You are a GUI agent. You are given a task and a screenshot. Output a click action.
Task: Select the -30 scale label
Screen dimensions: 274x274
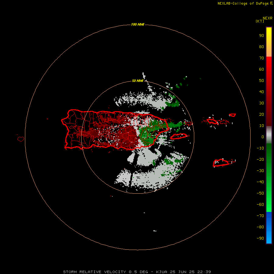click(260, 171)
